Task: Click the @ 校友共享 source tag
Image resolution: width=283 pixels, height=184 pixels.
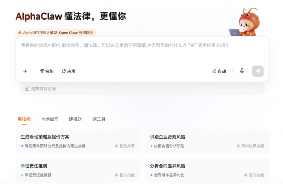Action: click(x=125, y=146)
